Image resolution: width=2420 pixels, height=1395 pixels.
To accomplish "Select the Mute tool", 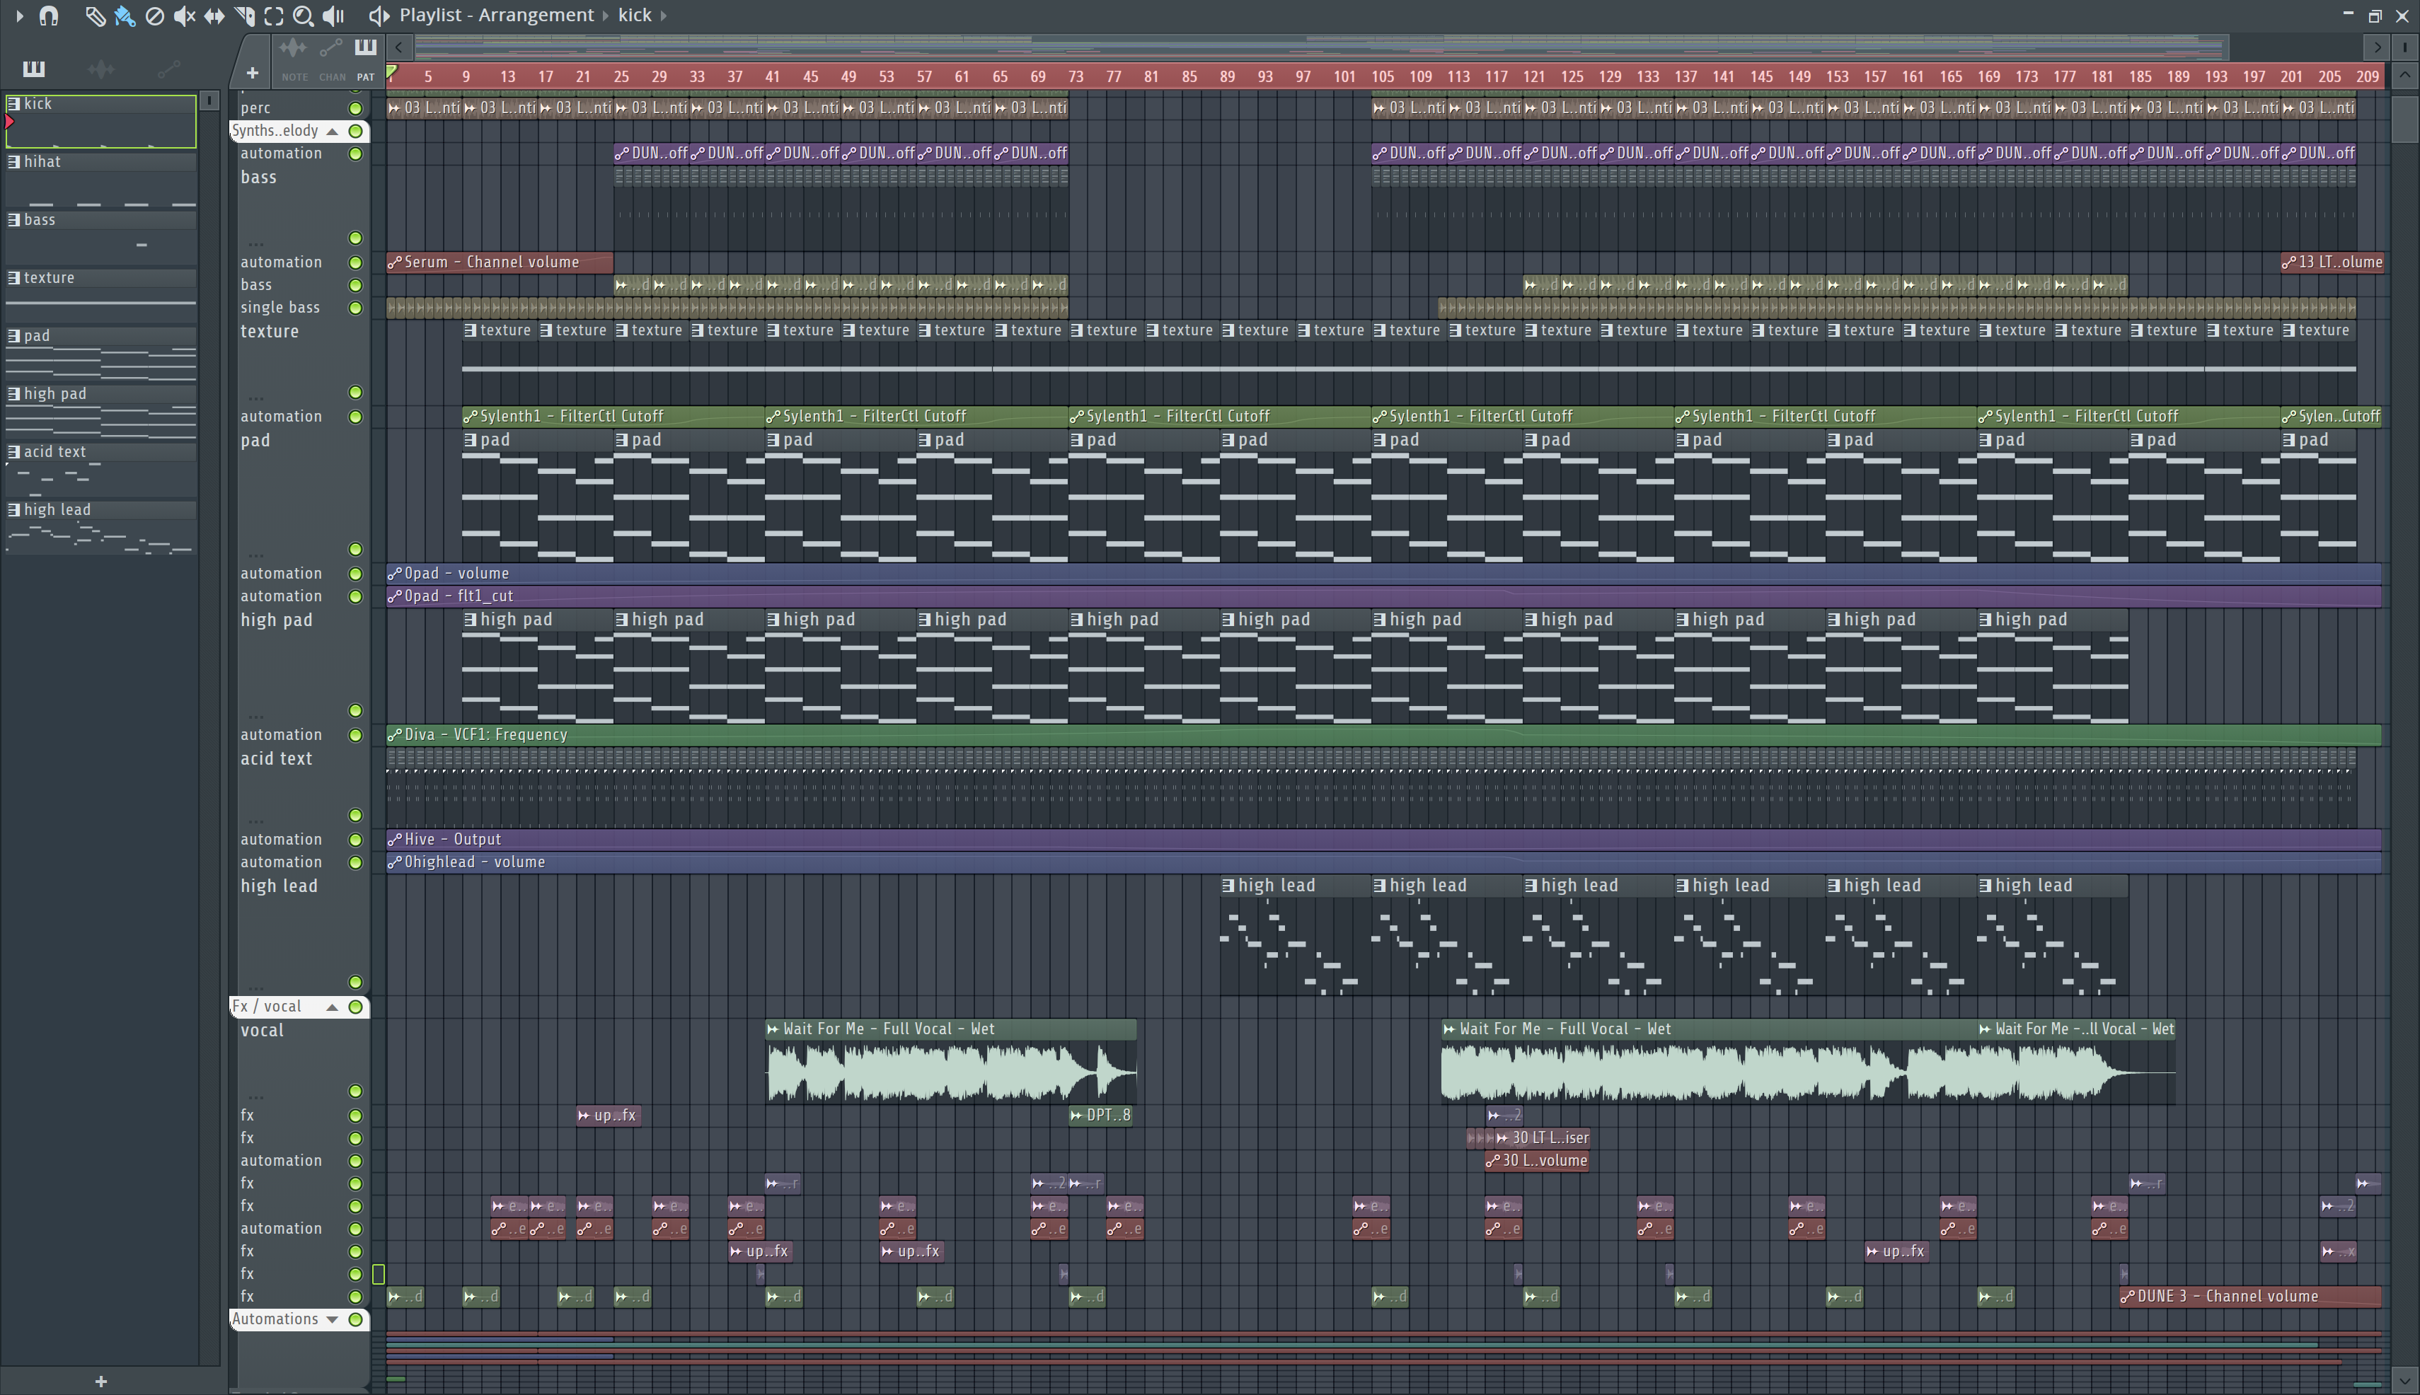I will click(x=184, y=16).
